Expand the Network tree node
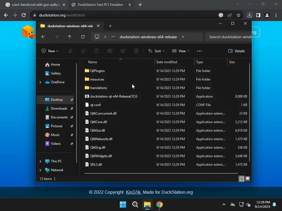282x211 pixels. (x=40, y=170)
